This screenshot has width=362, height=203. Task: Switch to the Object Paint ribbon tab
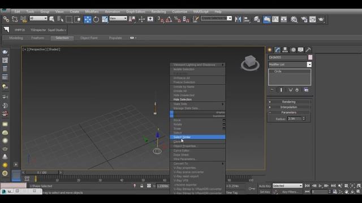[x=89, y=38]
